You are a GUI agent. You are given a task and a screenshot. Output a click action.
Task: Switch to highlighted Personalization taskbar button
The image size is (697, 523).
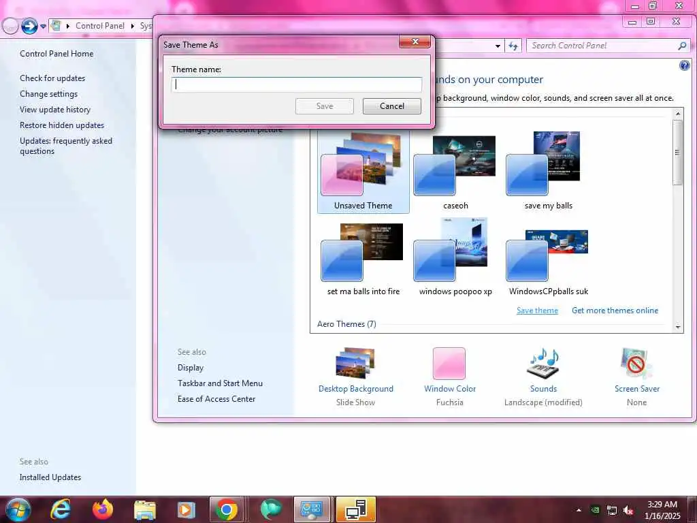point(355,509)
